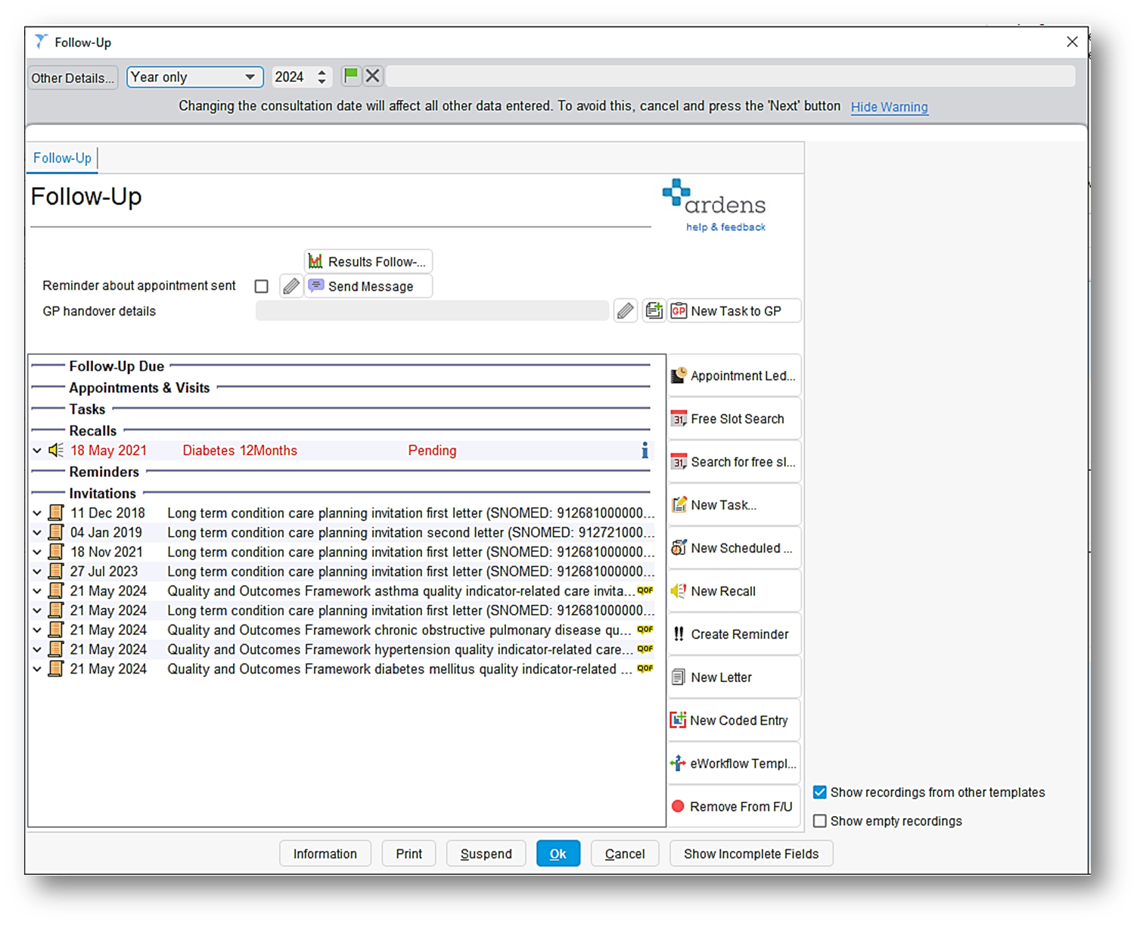1140x925 pixels.
Task: Uncheck Show recordings from other templates
Action: tap(820, 793)
